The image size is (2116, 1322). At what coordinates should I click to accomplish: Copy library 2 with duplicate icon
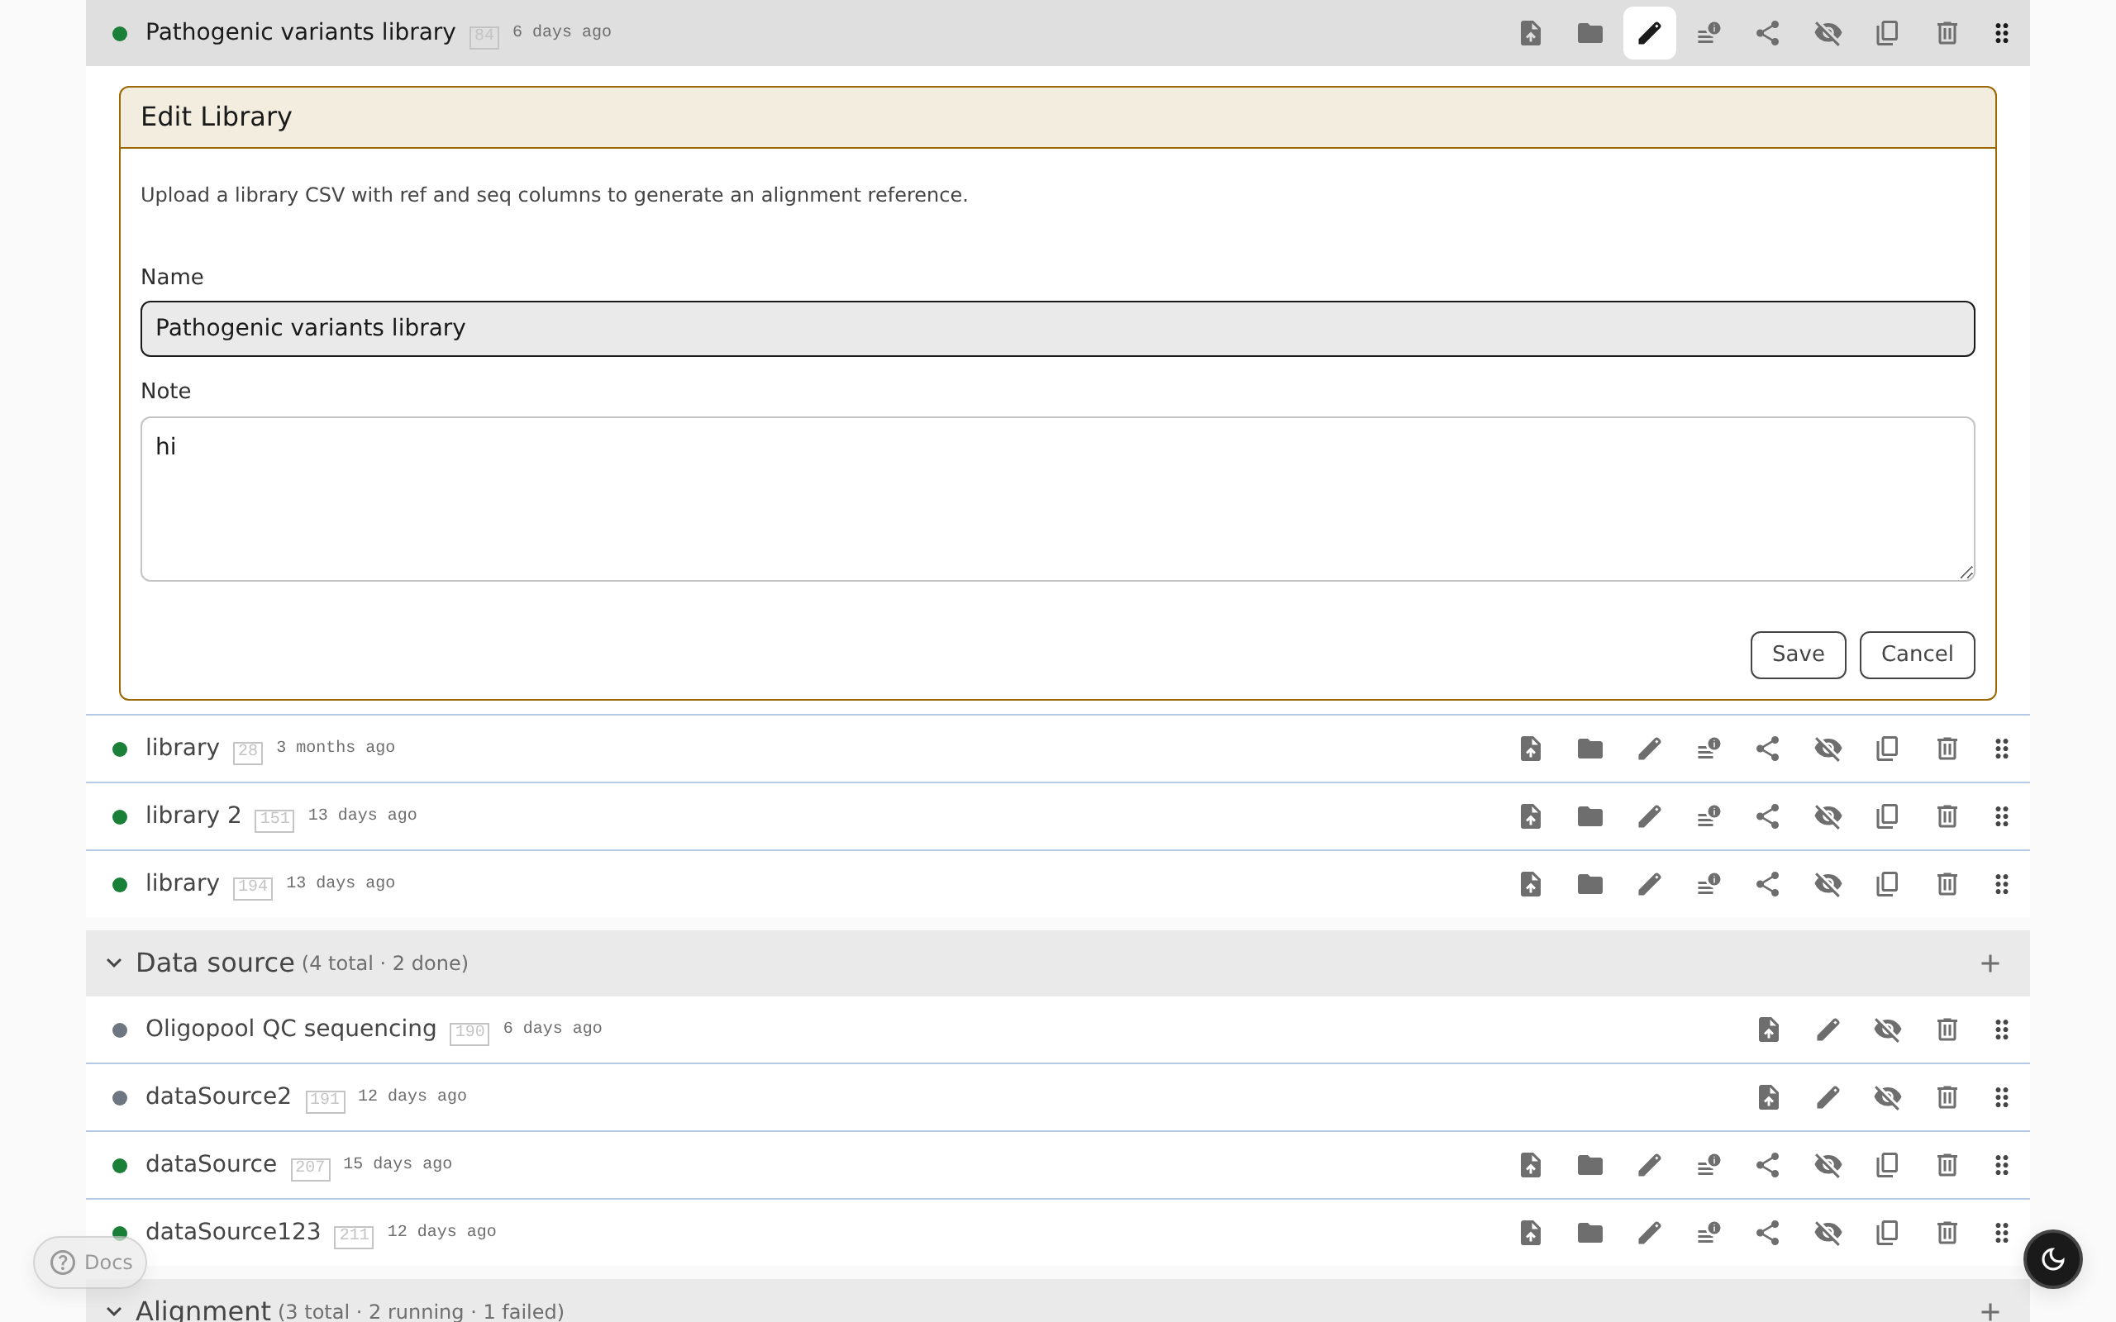pyautogui.click(x=1887, y=816)
